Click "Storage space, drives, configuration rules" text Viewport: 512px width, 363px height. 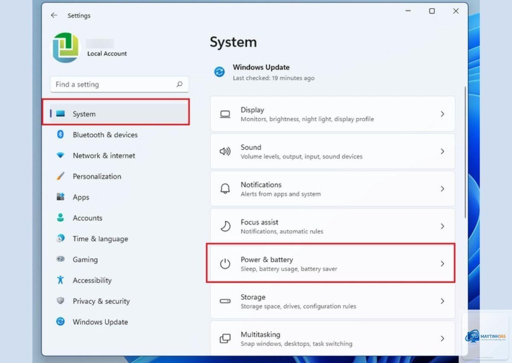point(298,306)
